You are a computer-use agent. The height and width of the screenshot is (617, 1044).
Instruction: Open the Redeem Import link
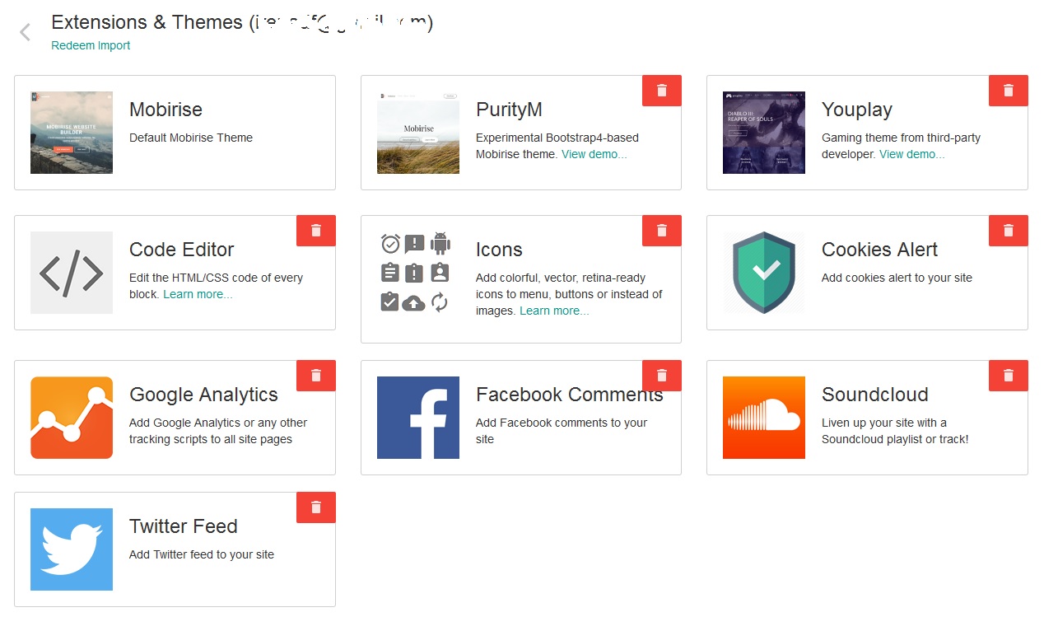(91, 46)
